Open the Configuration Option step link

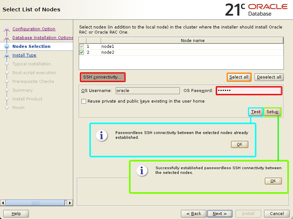click(34, 29)
